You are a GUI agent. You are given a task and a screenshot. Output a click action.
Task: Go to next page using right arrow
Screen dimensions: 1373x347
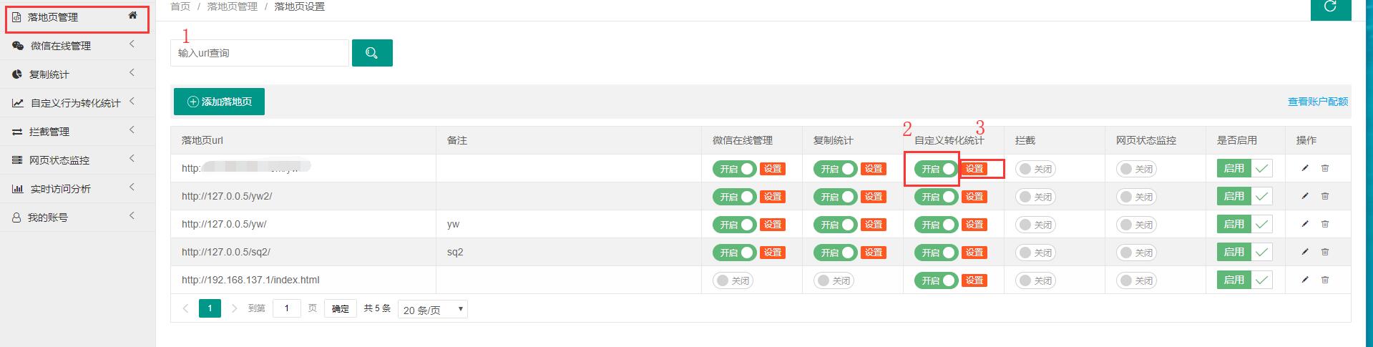[234, 308]
